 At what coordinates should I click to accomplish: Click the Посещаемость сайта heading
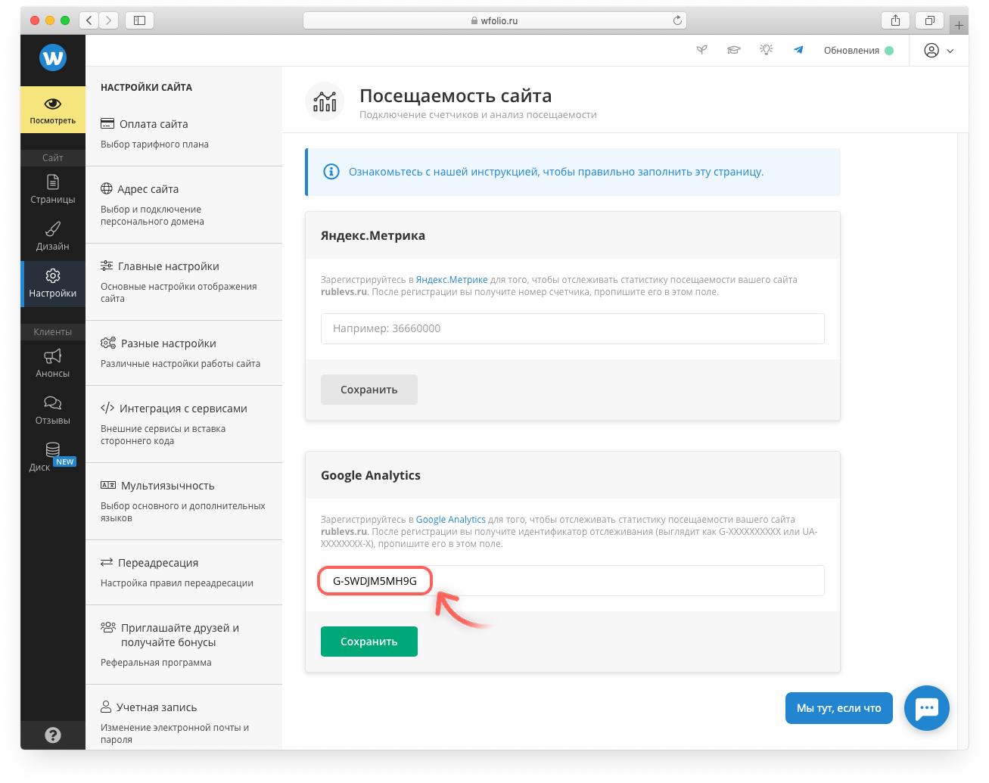click(456, 96)
